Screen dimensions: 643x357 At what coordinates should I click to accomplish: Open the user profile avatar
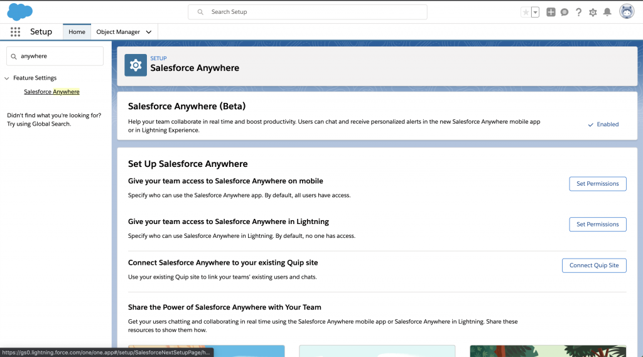[627, 12]
